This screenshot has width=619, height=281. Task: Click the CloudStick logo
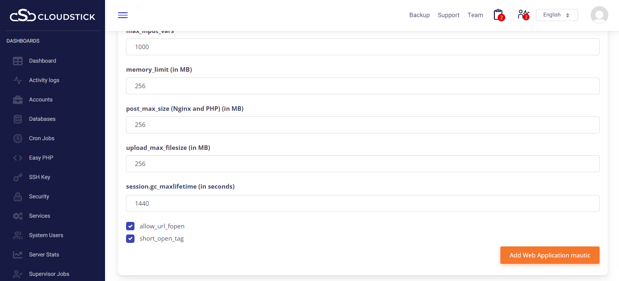click(x=52, y=16)
